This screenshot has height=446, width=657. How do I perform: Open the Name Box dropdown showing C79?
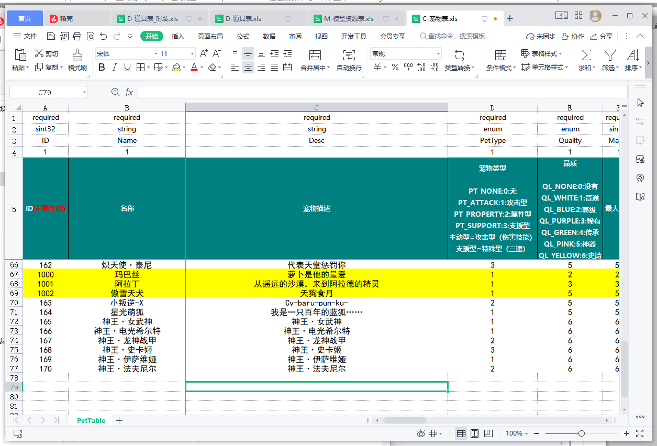[84, 93]
